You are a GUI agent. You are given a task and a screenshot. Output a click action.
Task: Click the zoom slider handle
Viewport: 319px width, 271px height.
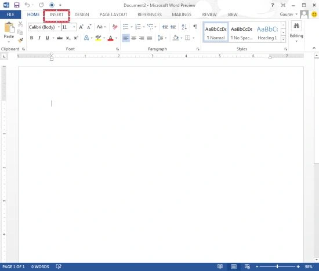[277, 266]
